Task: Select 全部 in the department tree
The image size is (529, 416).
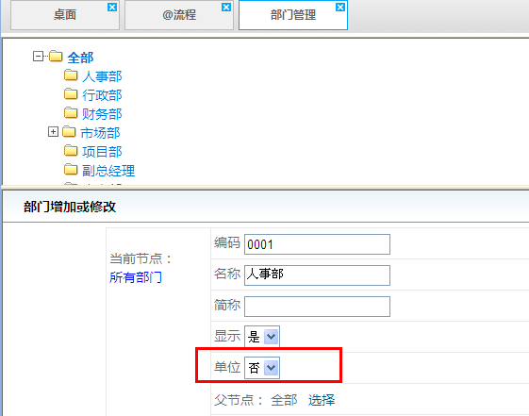Action: coord(80,58)
